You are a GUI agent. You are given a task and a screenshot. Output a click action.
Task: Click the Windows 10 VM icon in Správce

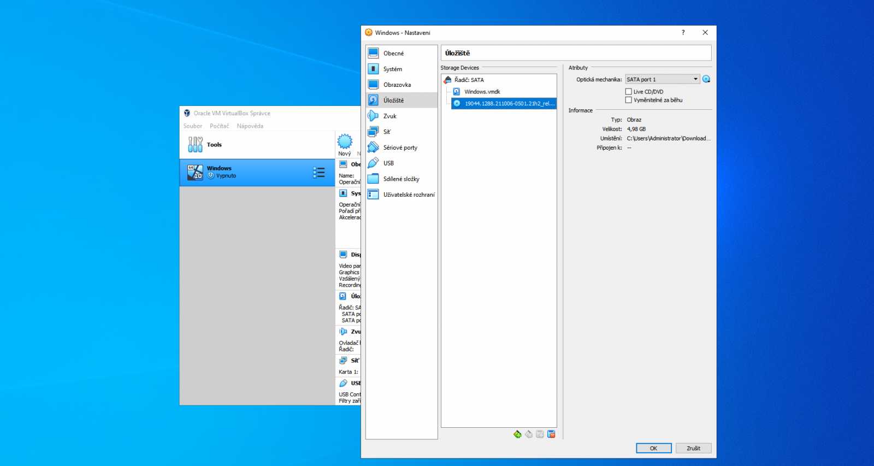pos(195,172)
